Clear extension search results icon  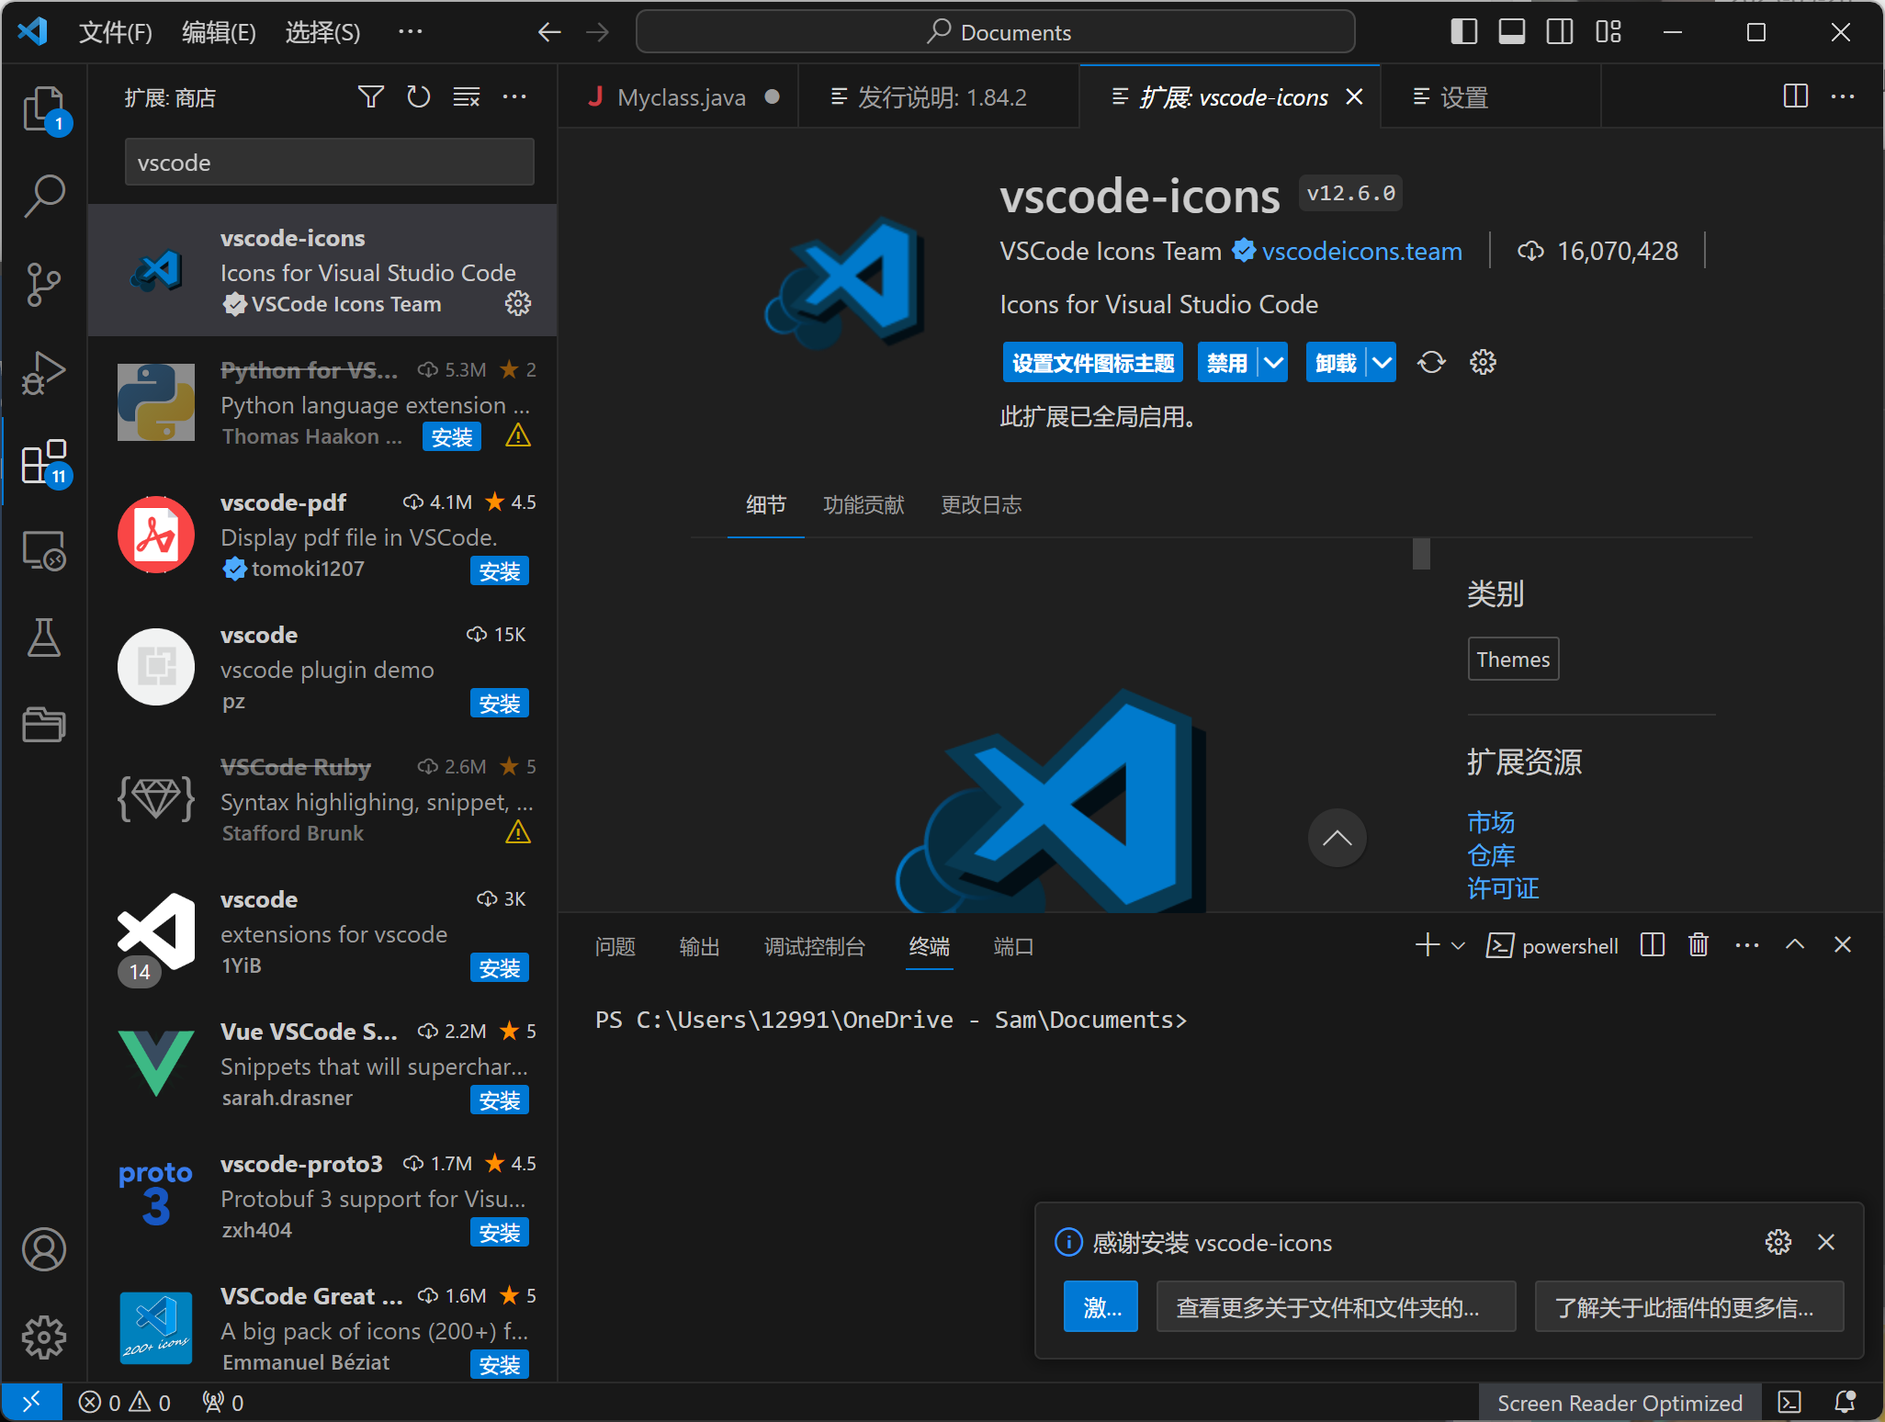467,96
